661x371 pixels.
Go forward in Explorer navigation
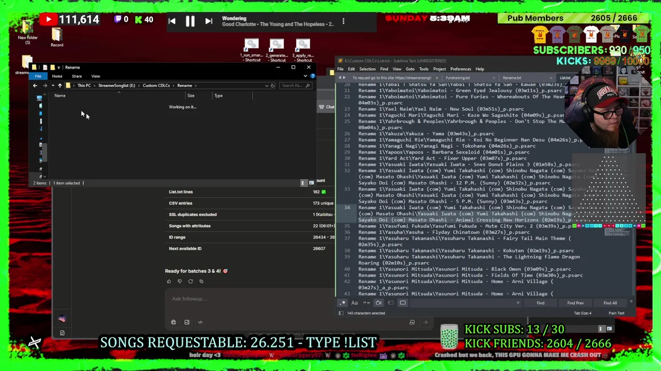tap(45, 86)
